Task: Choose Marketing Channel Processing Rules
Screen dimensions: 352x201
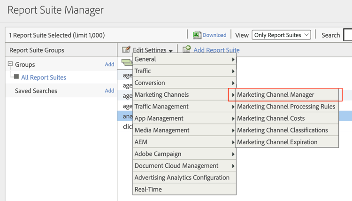Action: 286,107
